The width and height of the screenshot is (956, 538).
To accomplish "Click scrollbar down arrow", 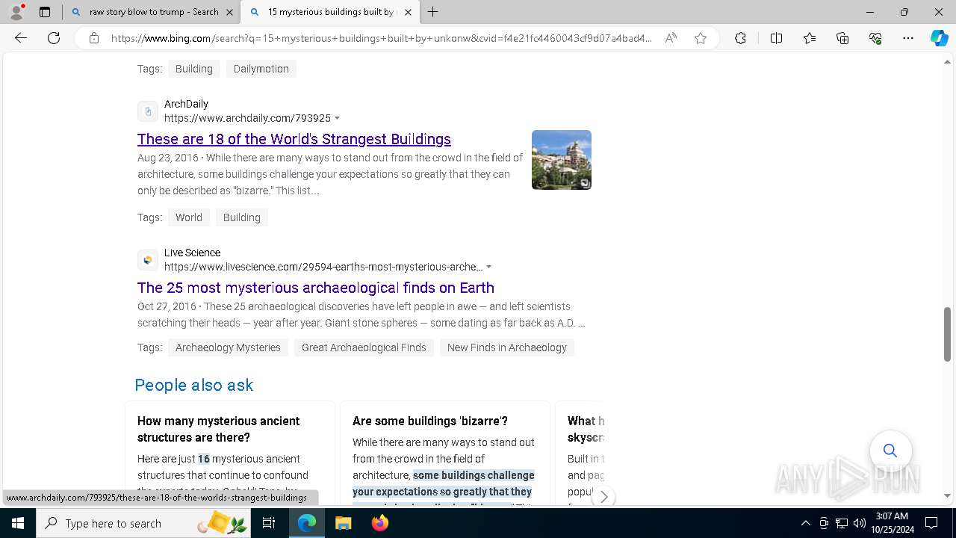I will [x=948, y=495].
